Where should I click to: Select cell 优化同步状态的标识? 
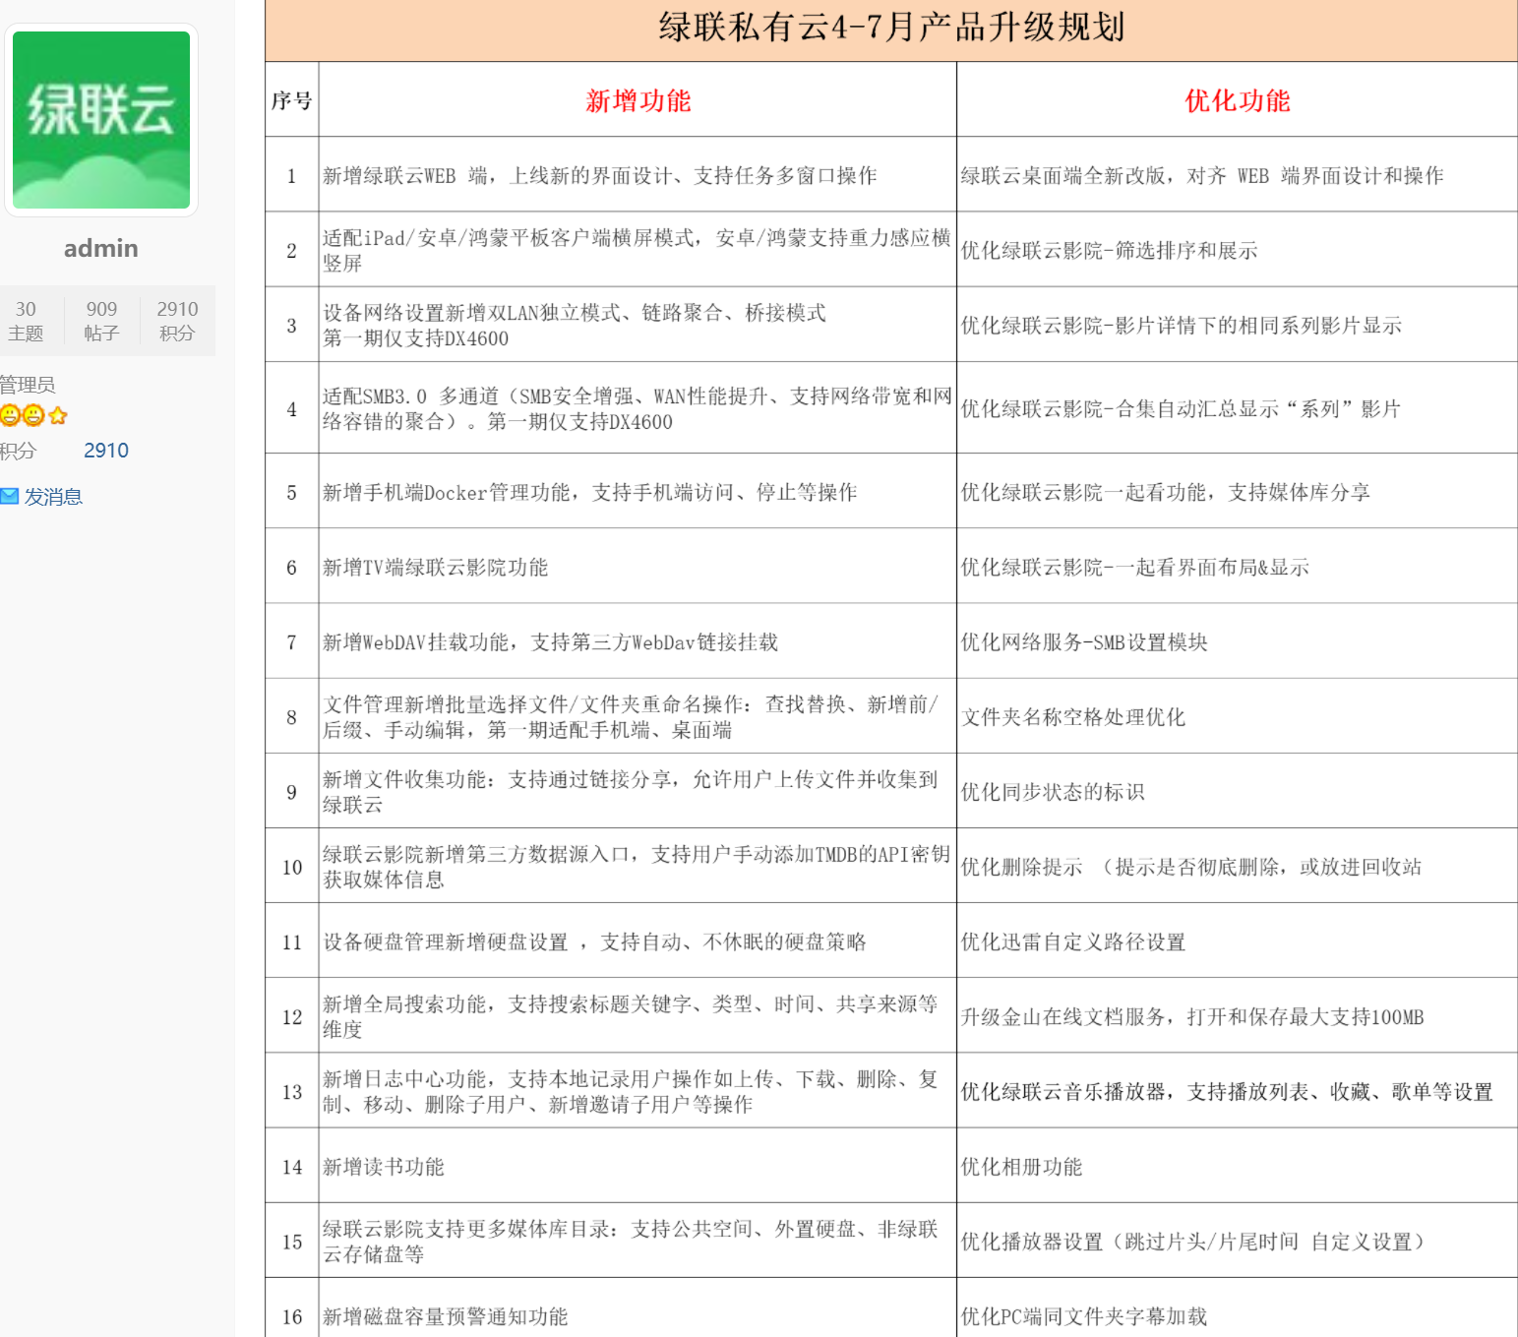pyautogui.click(x=1237, y=791)
